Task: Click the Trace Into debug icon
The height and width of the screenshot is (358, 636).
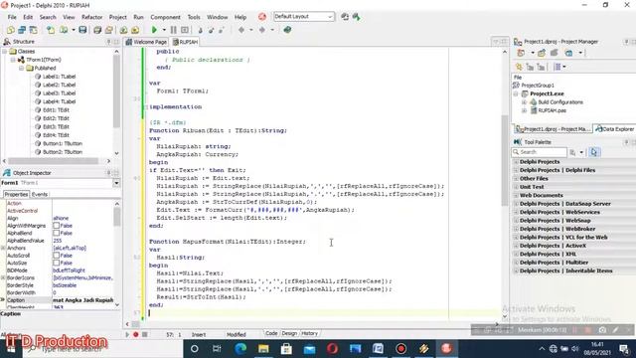Action: tap(200, 30)
